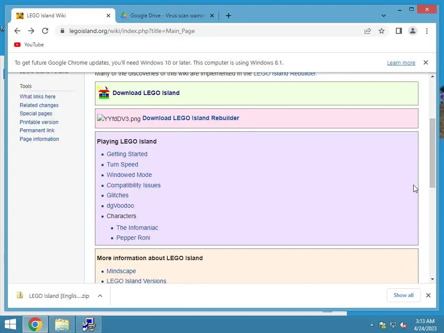The height and width of the screenshot is (333, 444).
Task: Open the Compatibility Issues article
Action: pyautogui.click(x=134, y=185)
